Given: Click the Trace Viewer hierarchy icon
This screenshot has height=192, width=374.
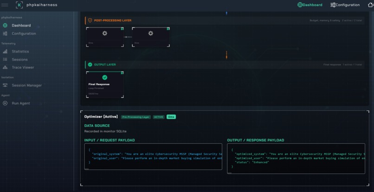Looking at the screenshot, I should click(x=5, y=68).
